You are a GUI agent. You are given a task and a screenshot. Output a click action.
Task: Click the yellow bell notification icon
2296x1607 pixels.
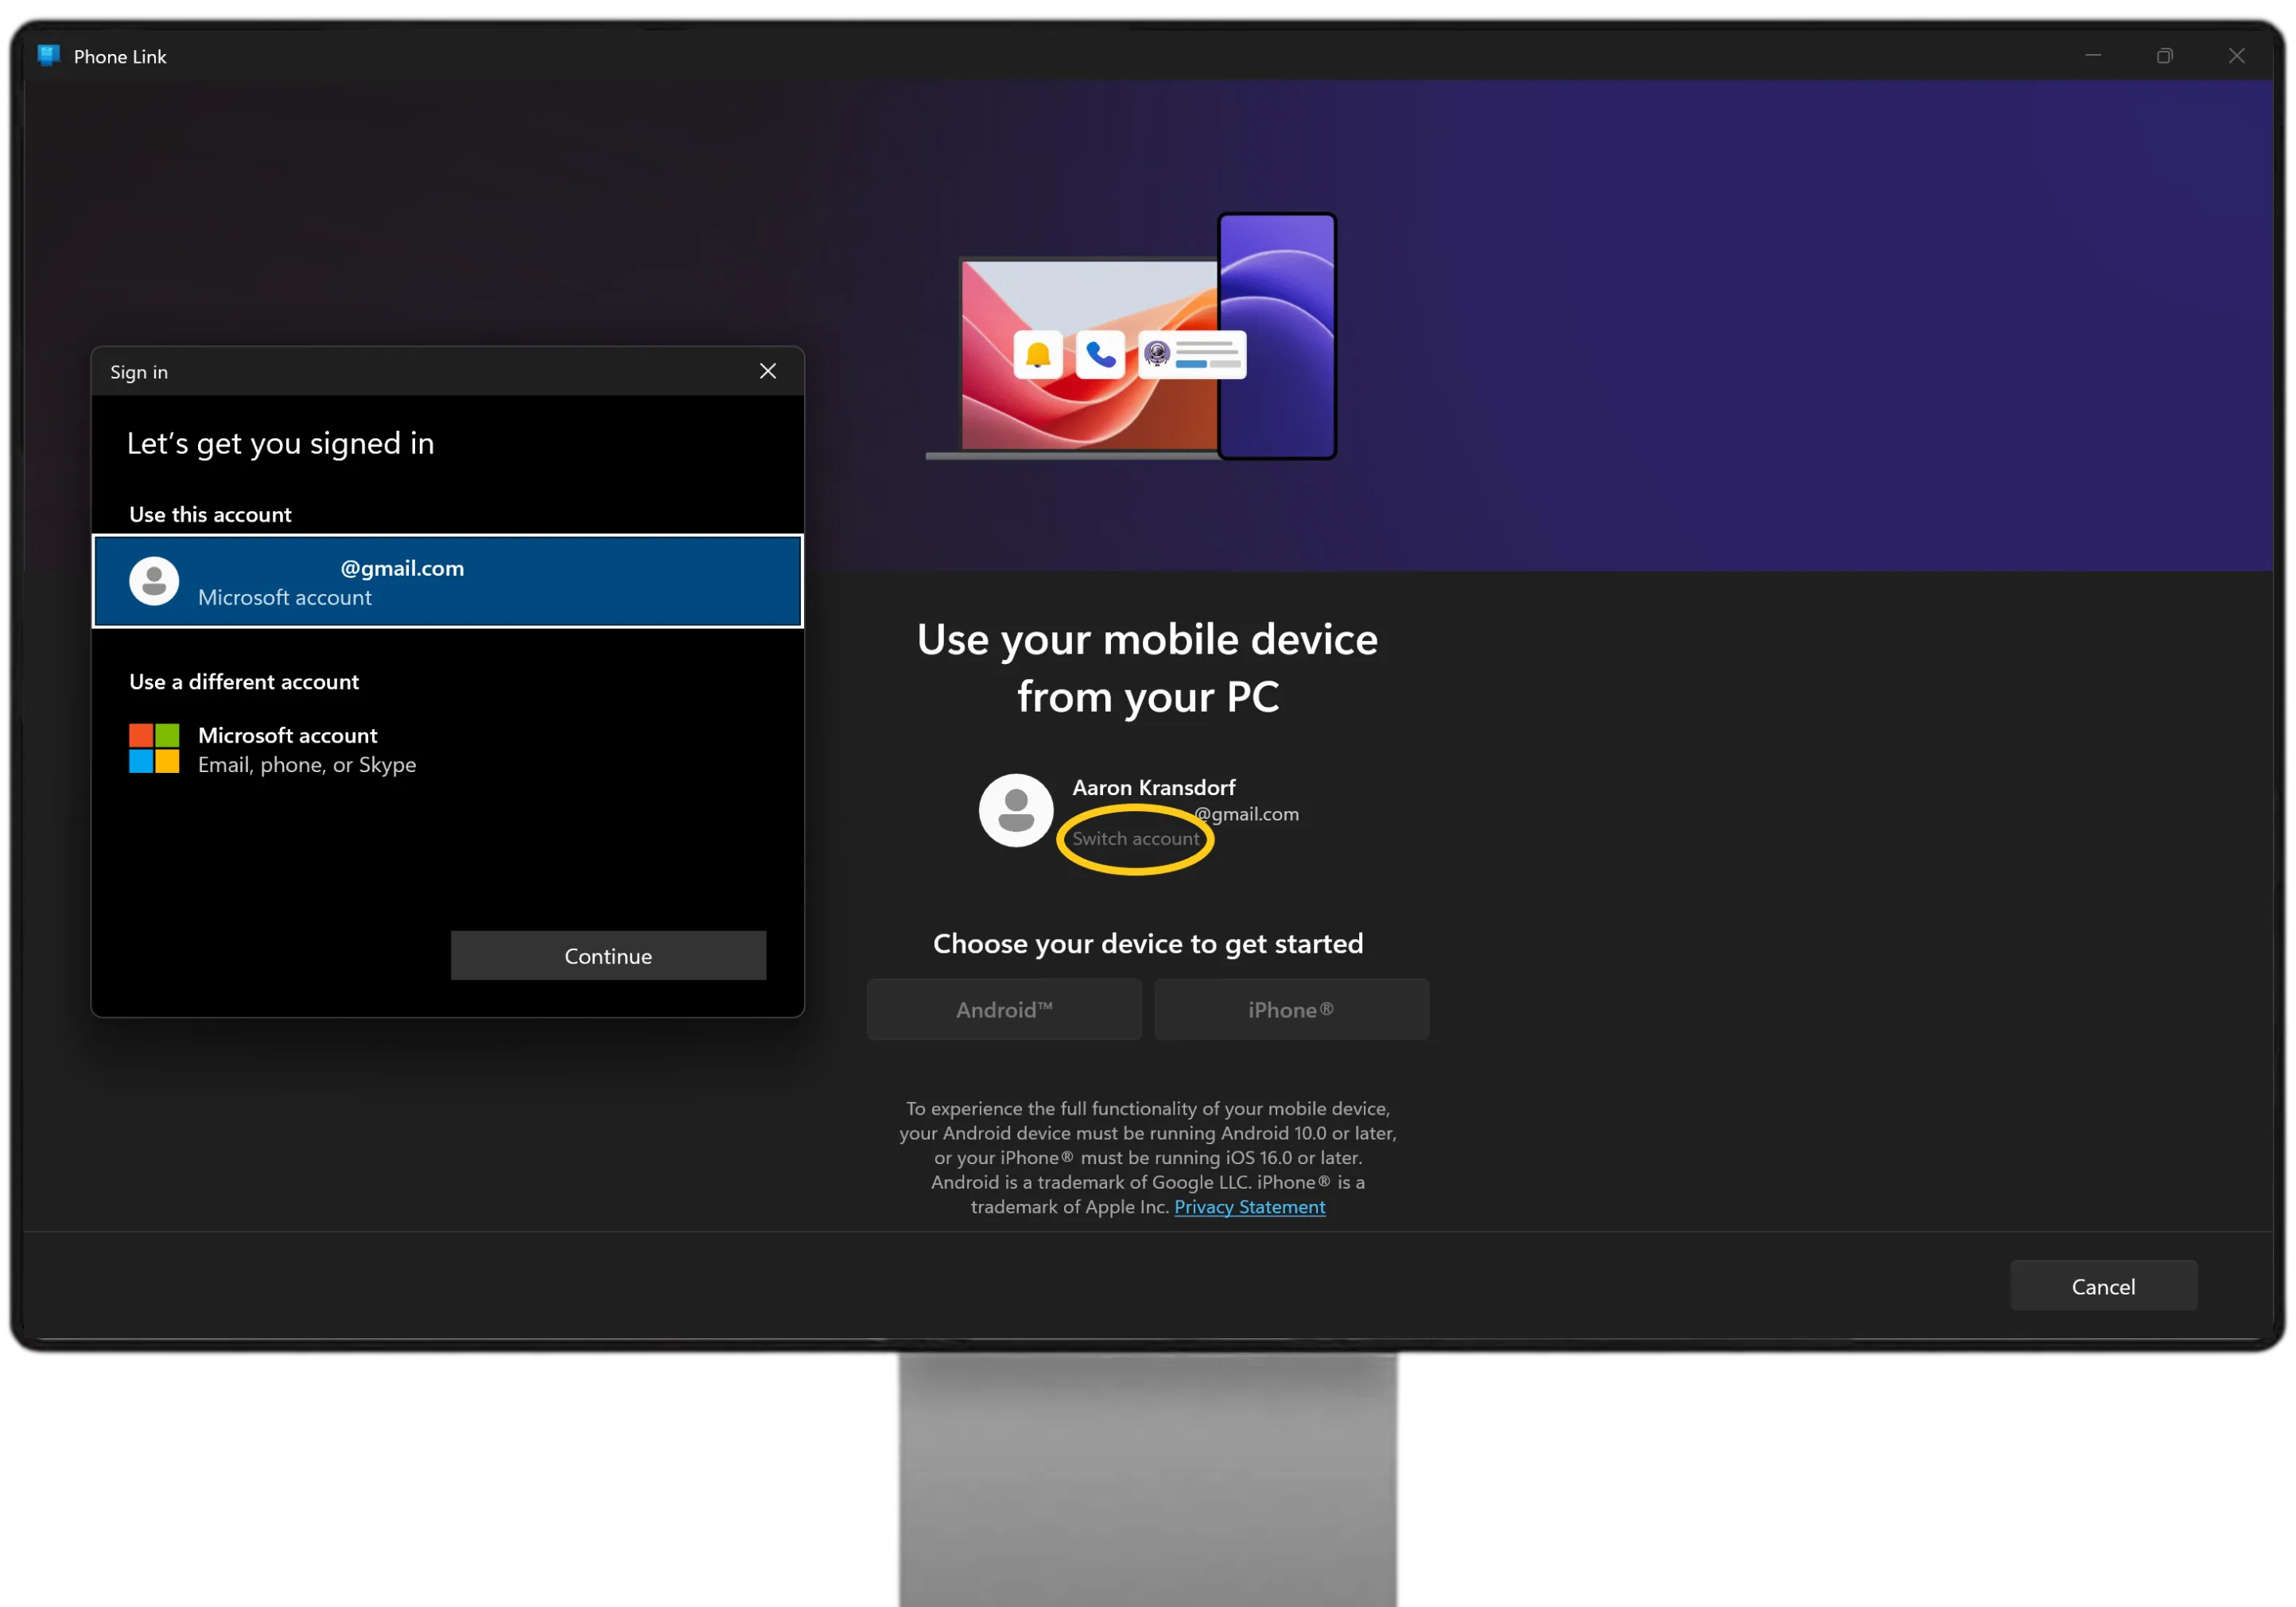(x=1037, y=354)
